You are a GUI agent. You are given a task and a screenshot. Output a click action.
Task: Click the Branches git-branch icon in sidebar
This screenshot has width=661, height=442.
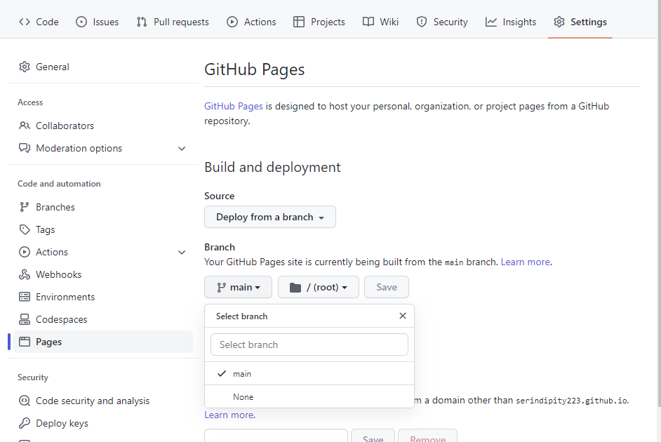click(25, 207)
